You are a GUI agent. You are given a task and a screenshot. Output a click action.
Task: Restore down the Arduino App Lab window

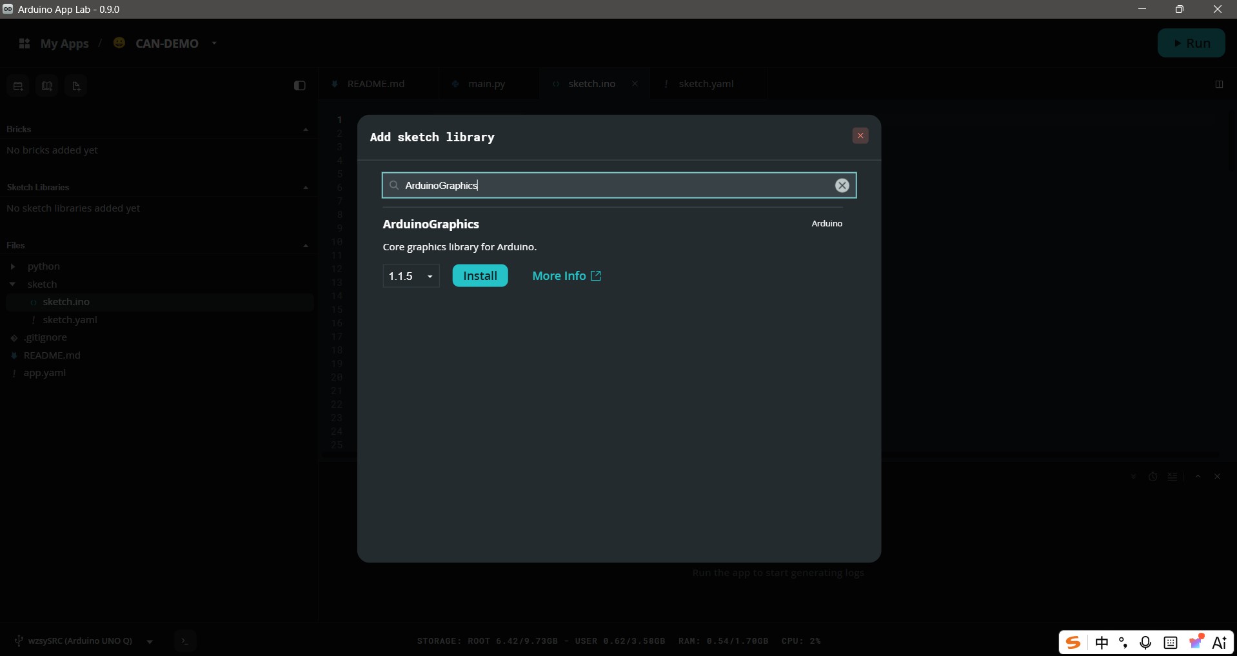coord(1180,9)
